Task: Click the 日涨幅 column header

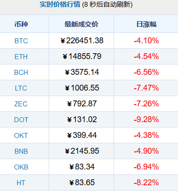Action: pyautogui.click(x=146, y=24)
